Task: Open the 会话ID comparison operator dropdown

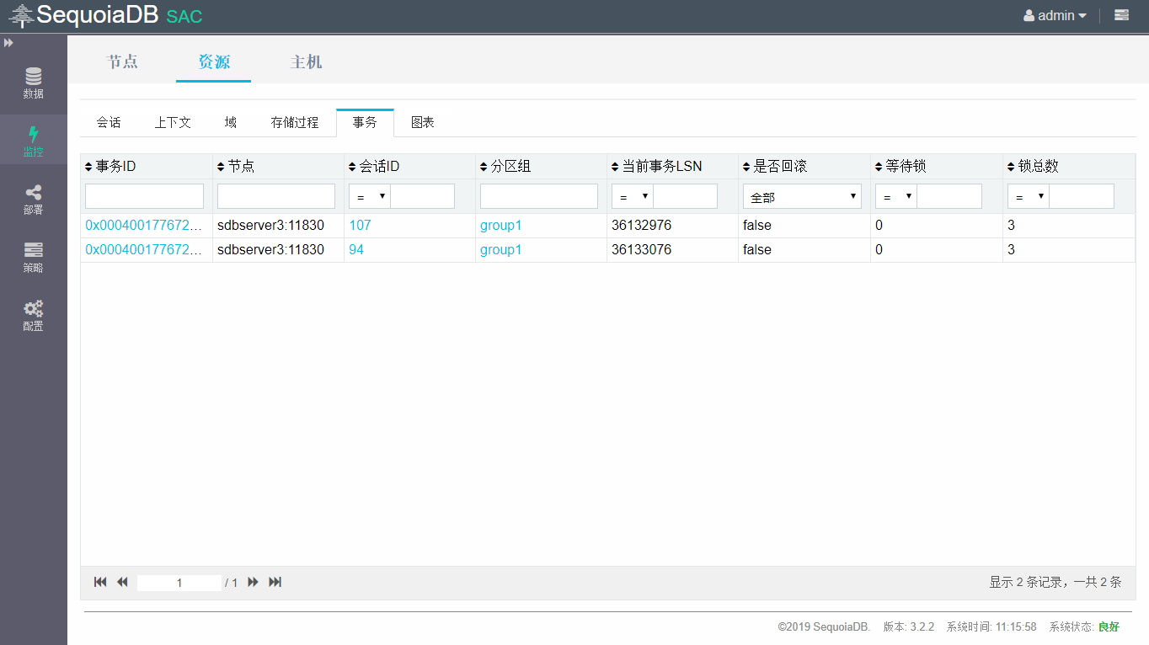Action: [x=370, y=197]
